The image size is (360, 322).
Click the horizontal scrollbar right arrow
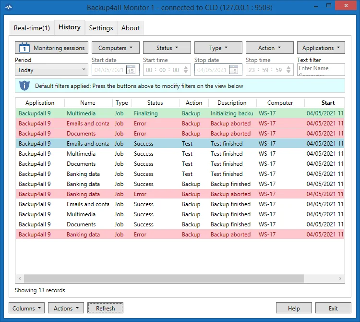click(340, 279)
